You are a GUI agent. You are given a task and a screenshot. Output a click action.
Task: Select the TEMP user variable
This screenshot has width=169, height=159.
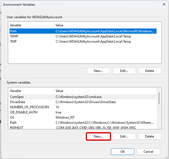(83, 36)
